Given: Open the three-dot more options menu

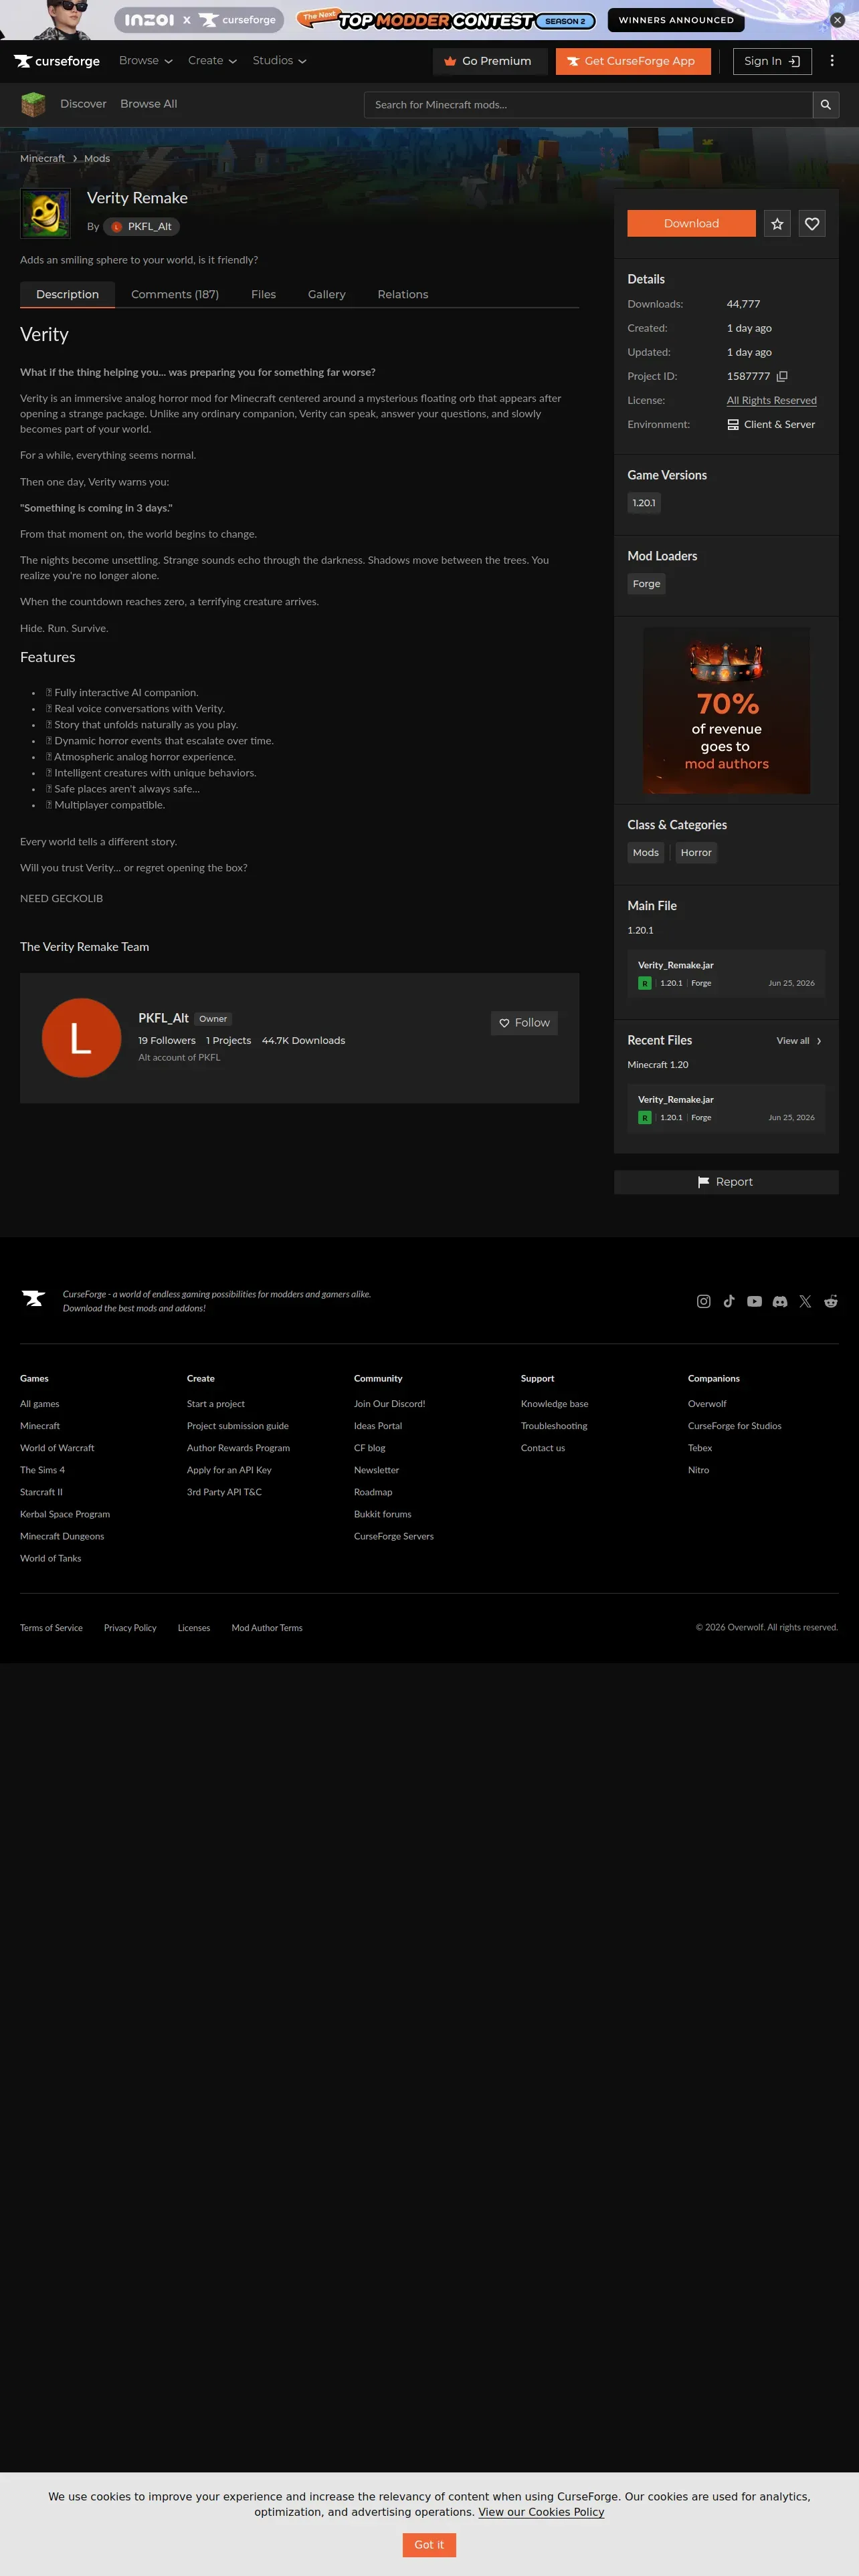Looking at the screenshot, I should coord(832,61).
